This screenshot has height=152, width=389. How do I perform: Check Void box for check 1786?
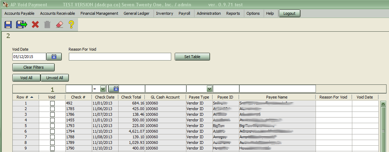(x=52, y=114)
